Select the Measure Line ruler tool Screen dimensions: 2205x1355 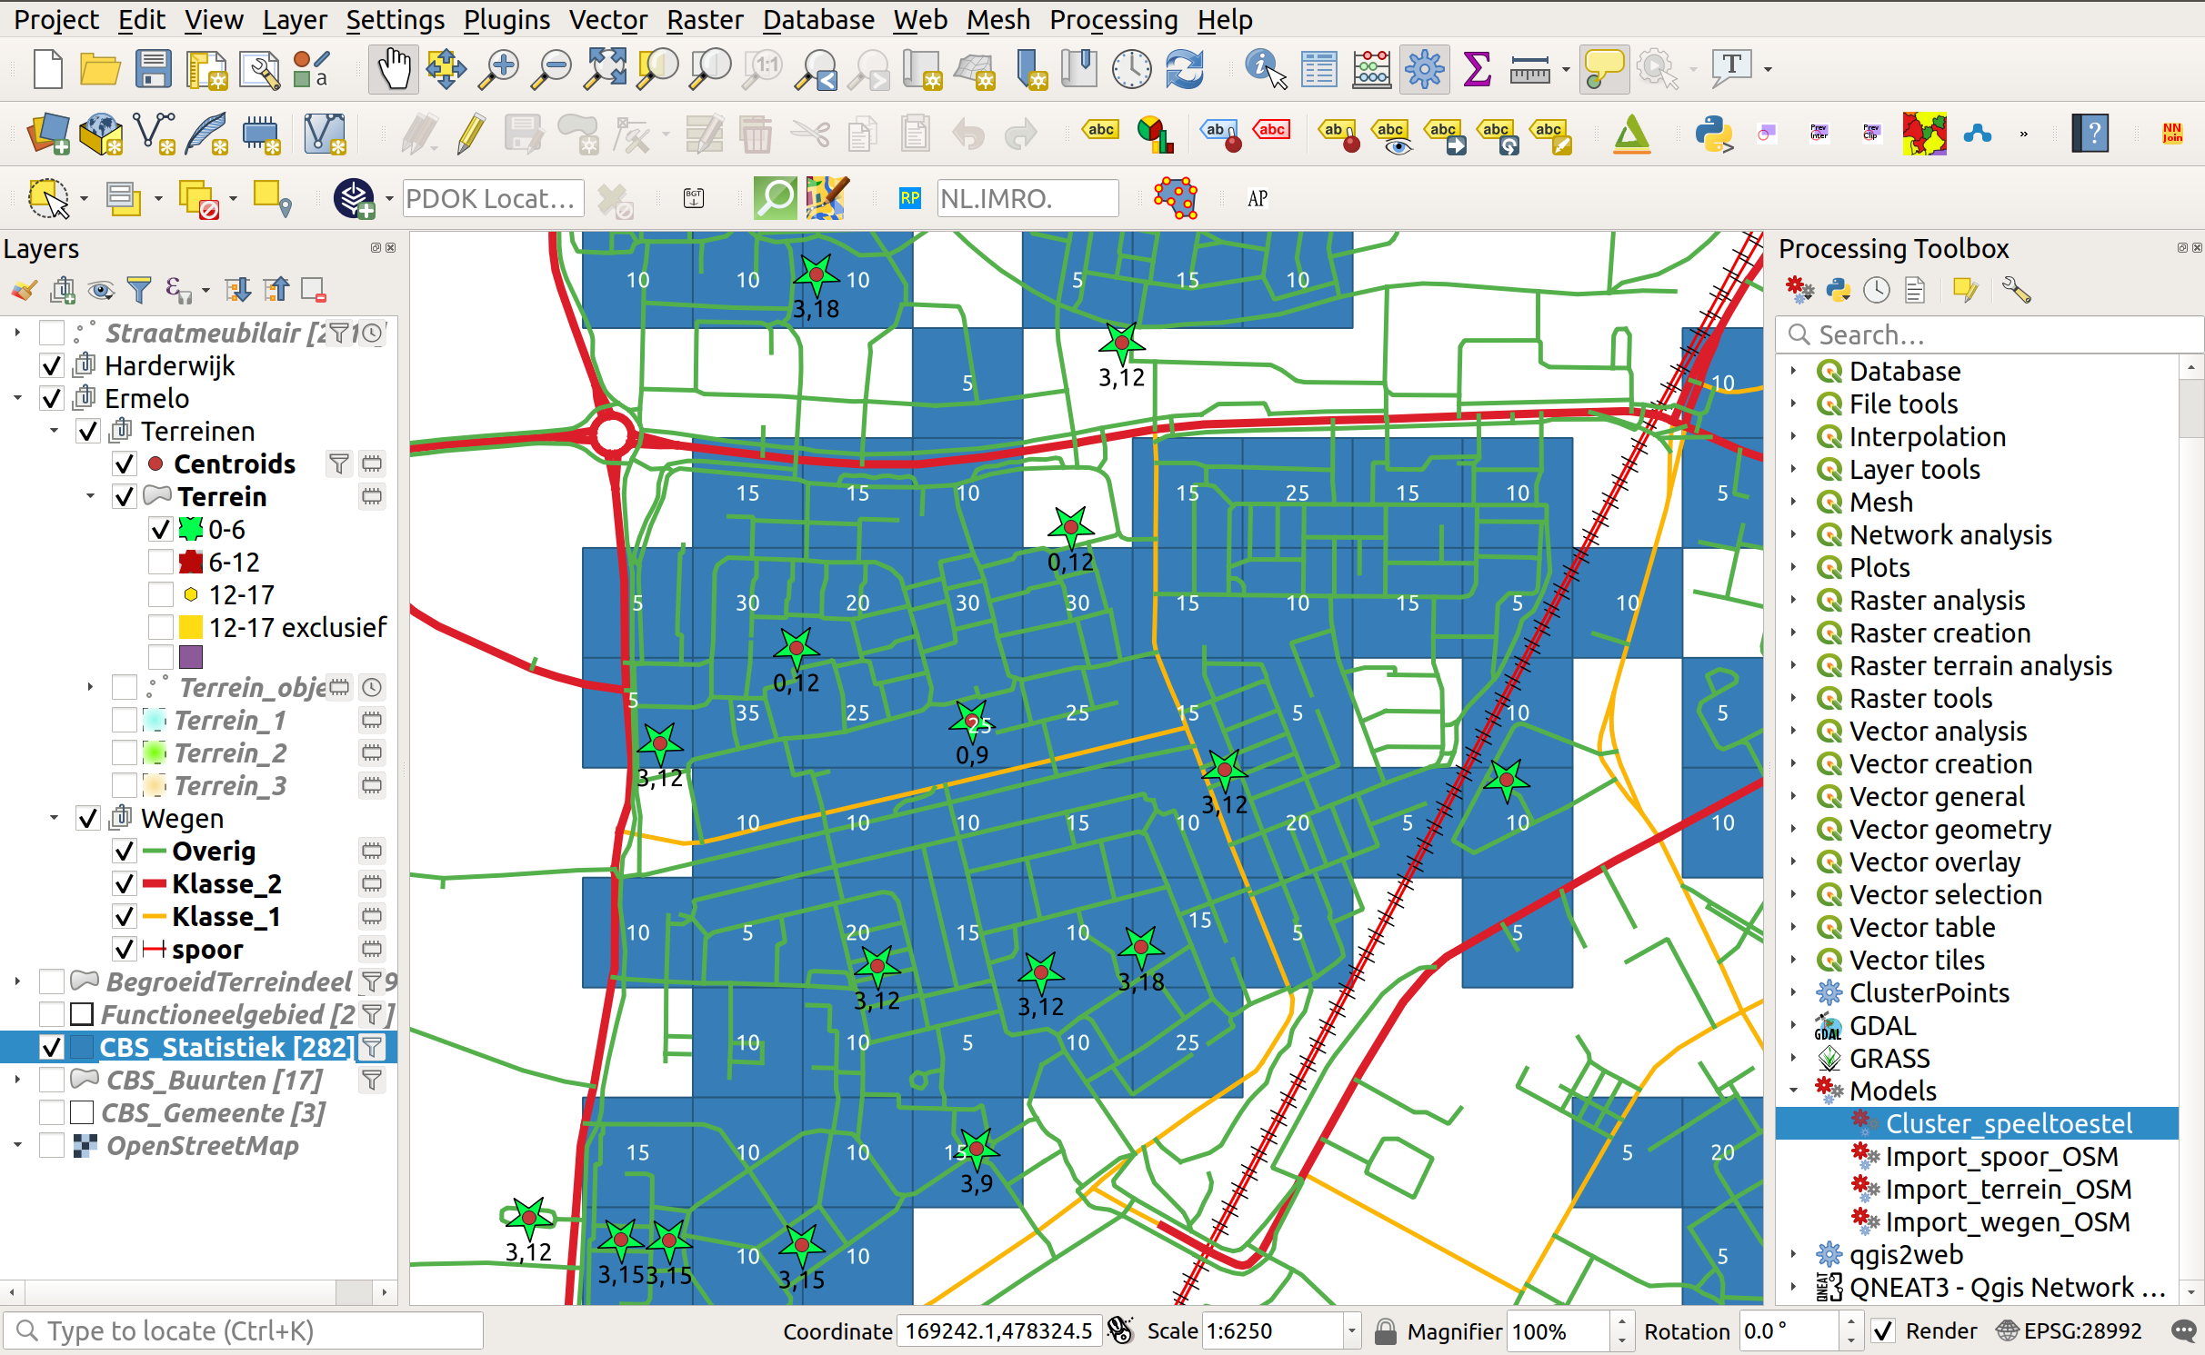(x=1529, y=69)
